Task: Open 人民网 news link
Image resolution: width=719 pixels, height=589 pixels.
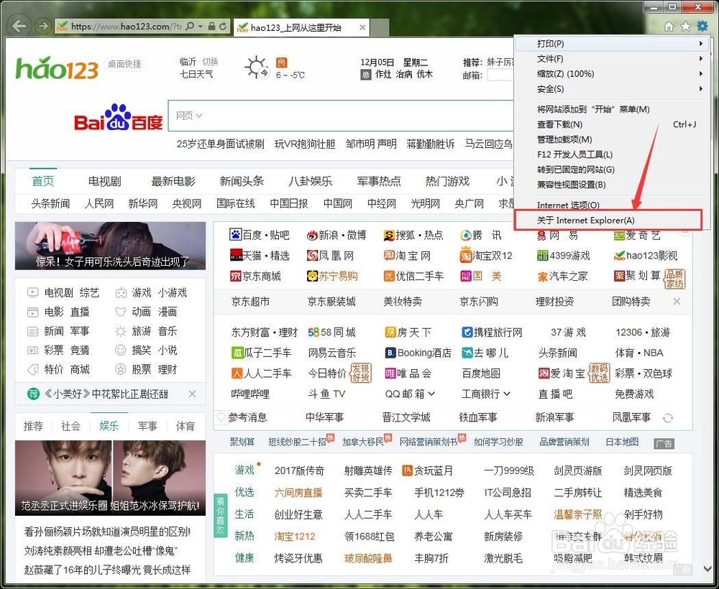Action: tap(99, 203)
